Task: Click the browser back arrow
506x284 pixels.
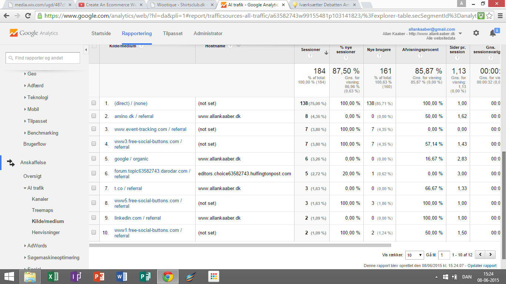Action: (x=6, y=16)
